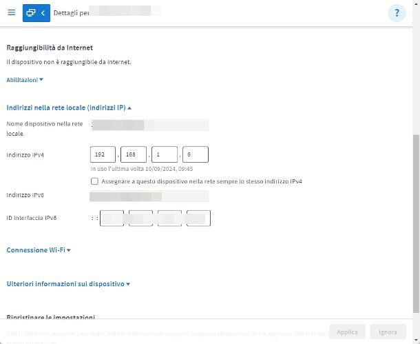The image size is (420, 344).
Task: Expand the Connessione Wi-Fi section
Action: pos(39,250)
